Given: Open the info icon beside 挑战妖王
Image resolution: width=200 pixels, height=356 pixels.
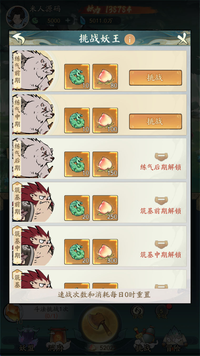Looking at the screenshot, I should [x=129, y=40].
